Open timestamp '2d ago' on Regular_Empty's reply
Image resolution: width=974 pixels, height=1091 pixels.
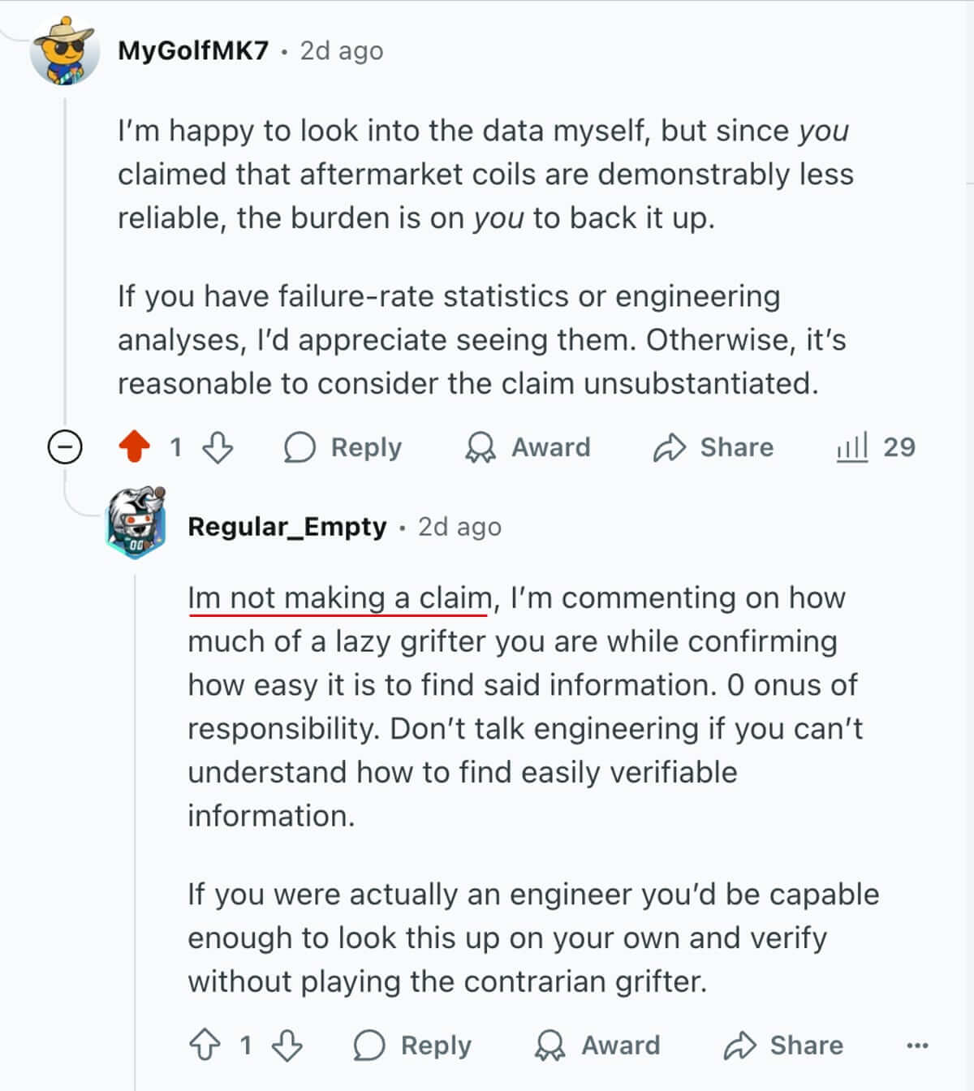point(459,527)
